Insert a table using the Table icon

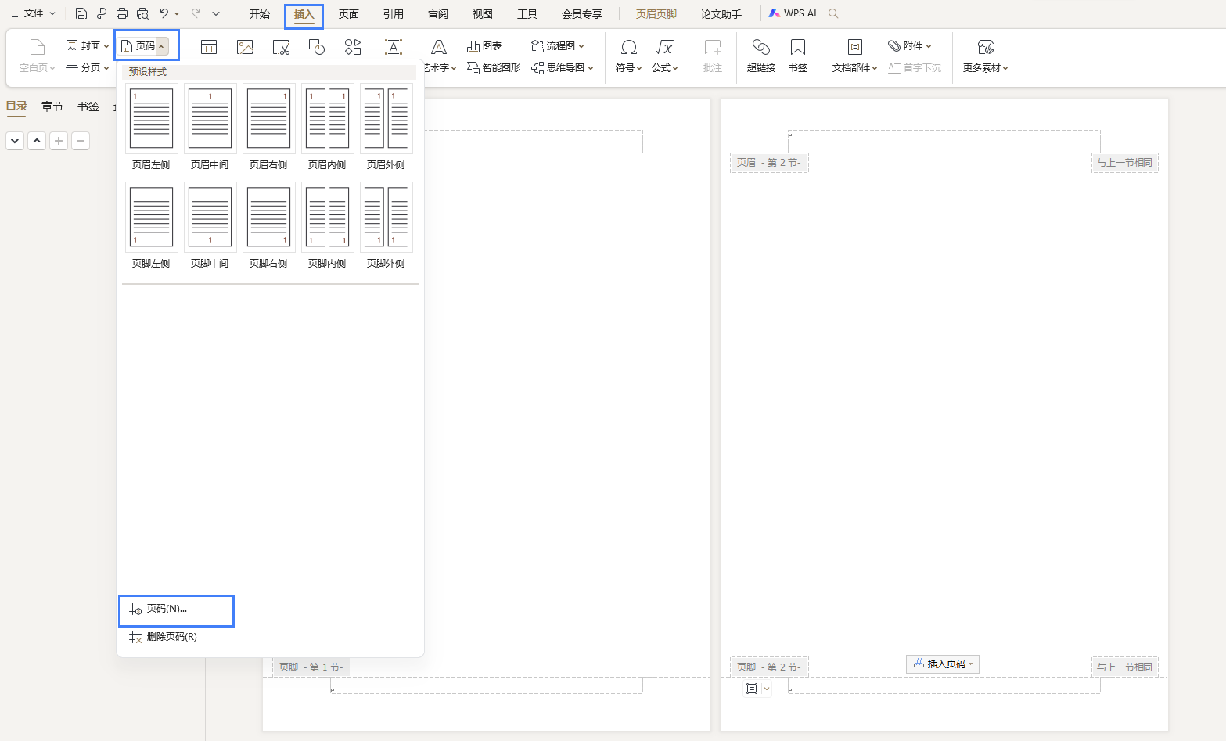point(209,48)
